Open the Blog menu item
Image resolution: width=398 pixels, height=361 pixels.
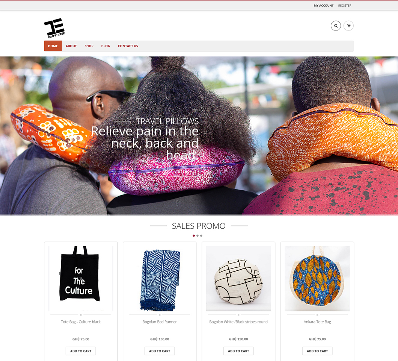[x=106, y=46]
